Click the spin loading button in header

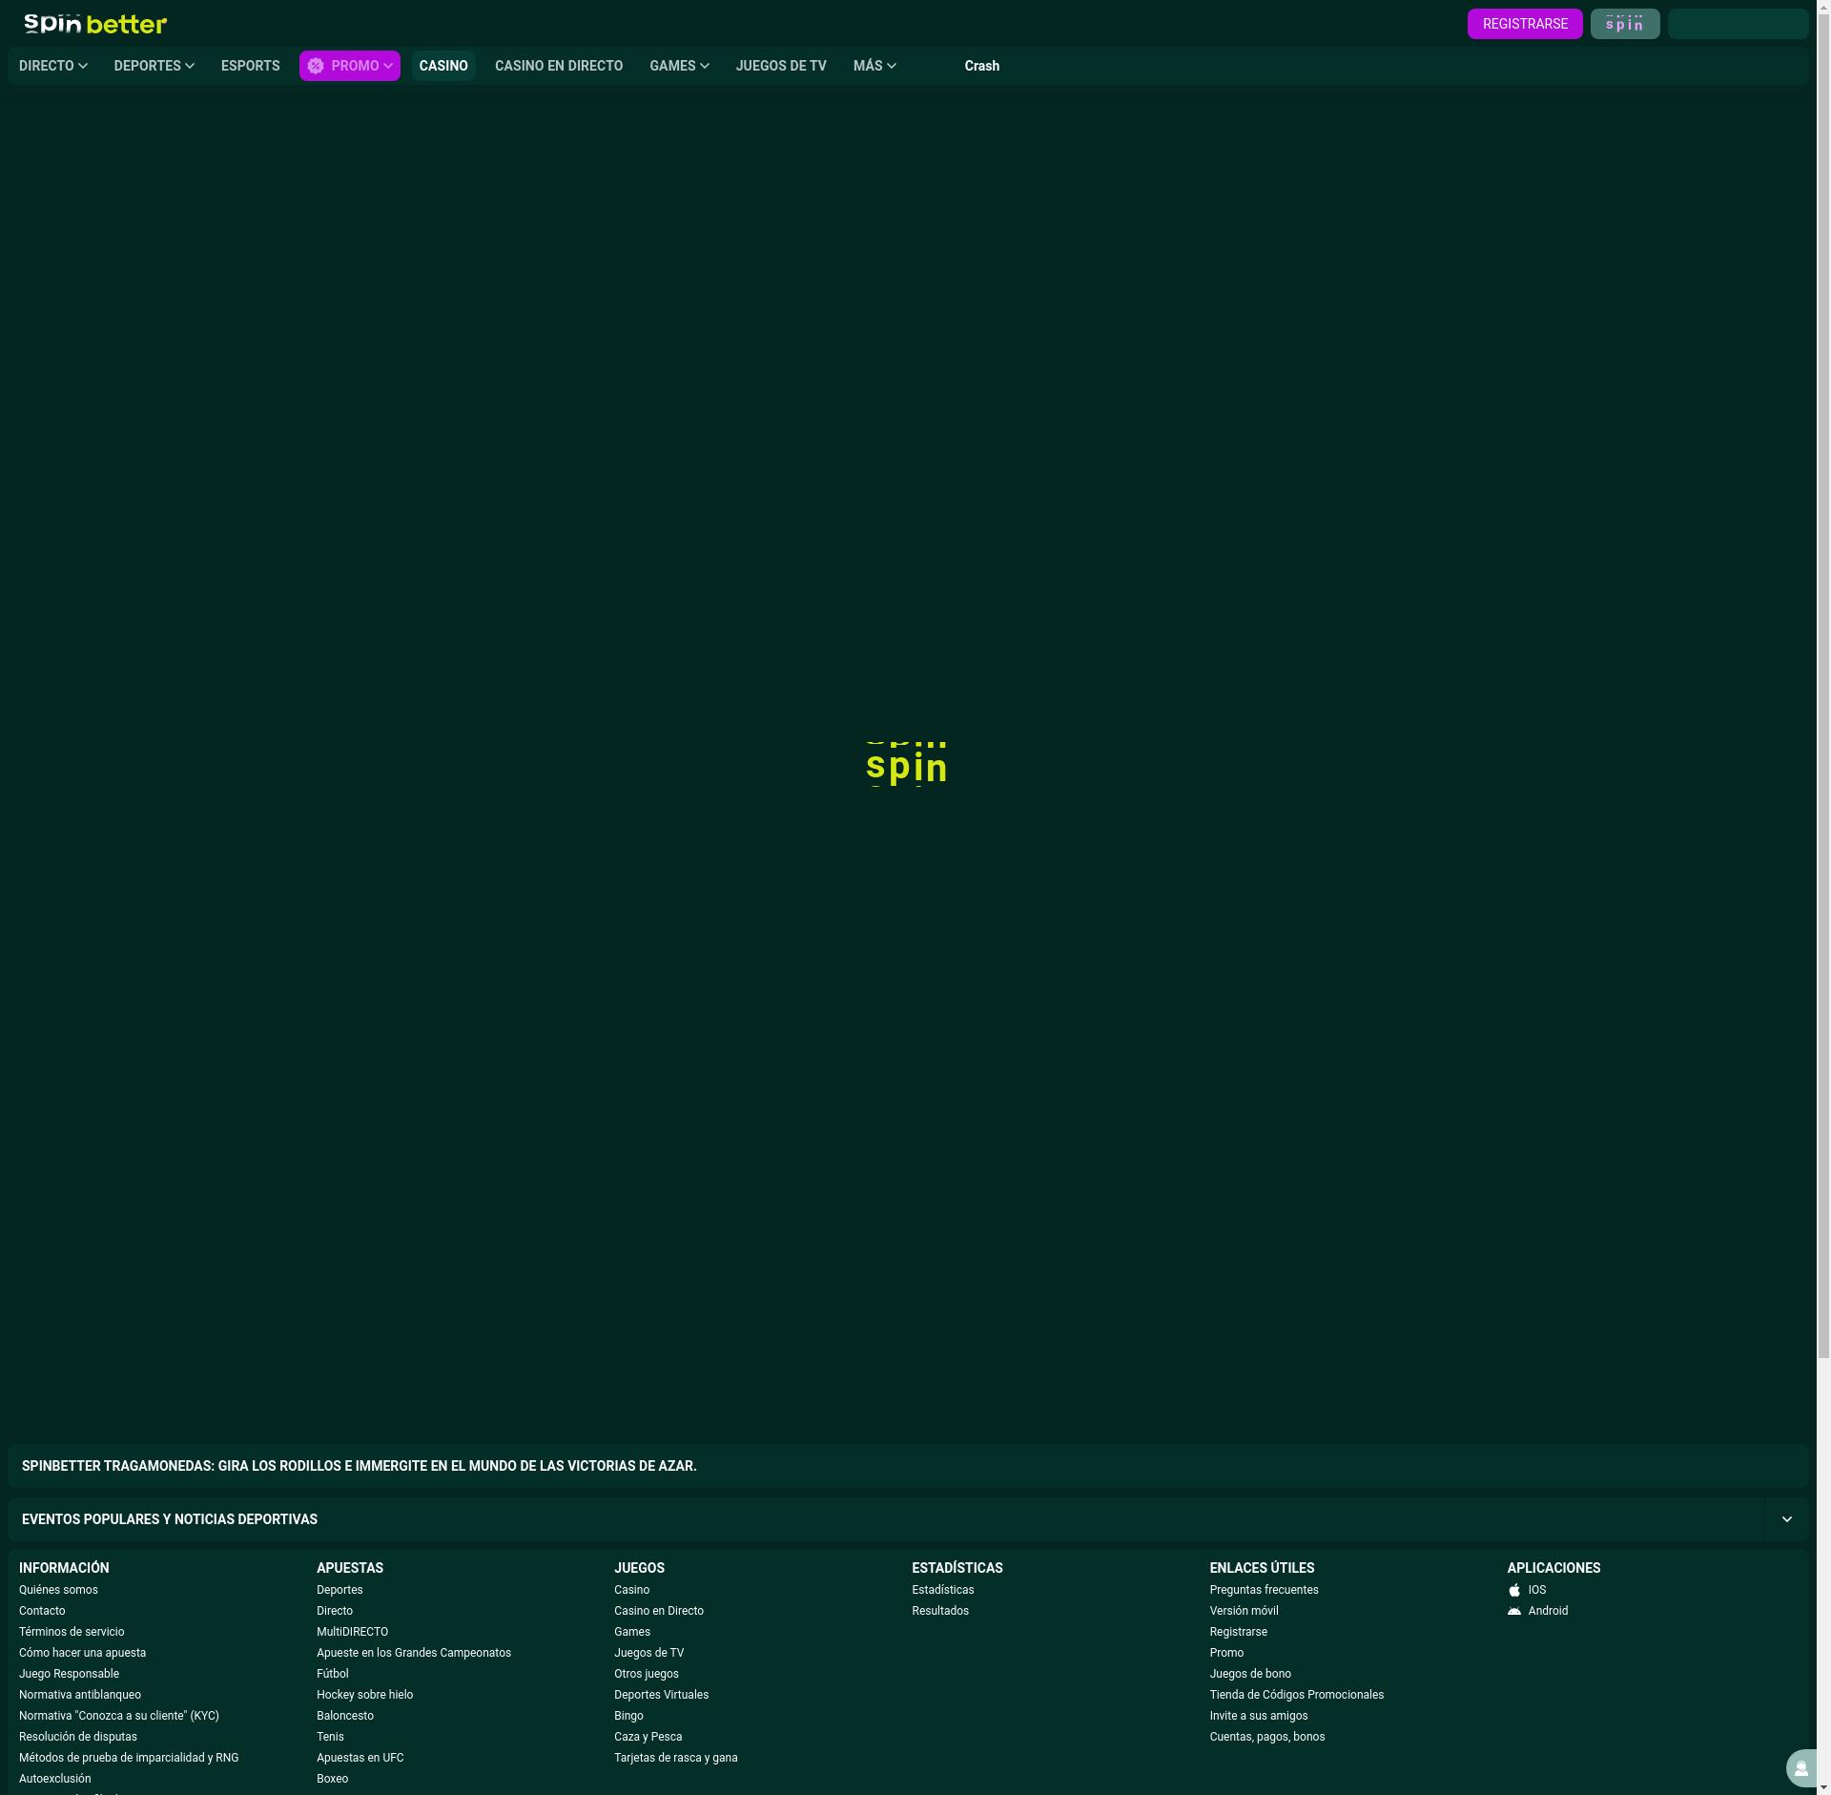pos(1624,24)
